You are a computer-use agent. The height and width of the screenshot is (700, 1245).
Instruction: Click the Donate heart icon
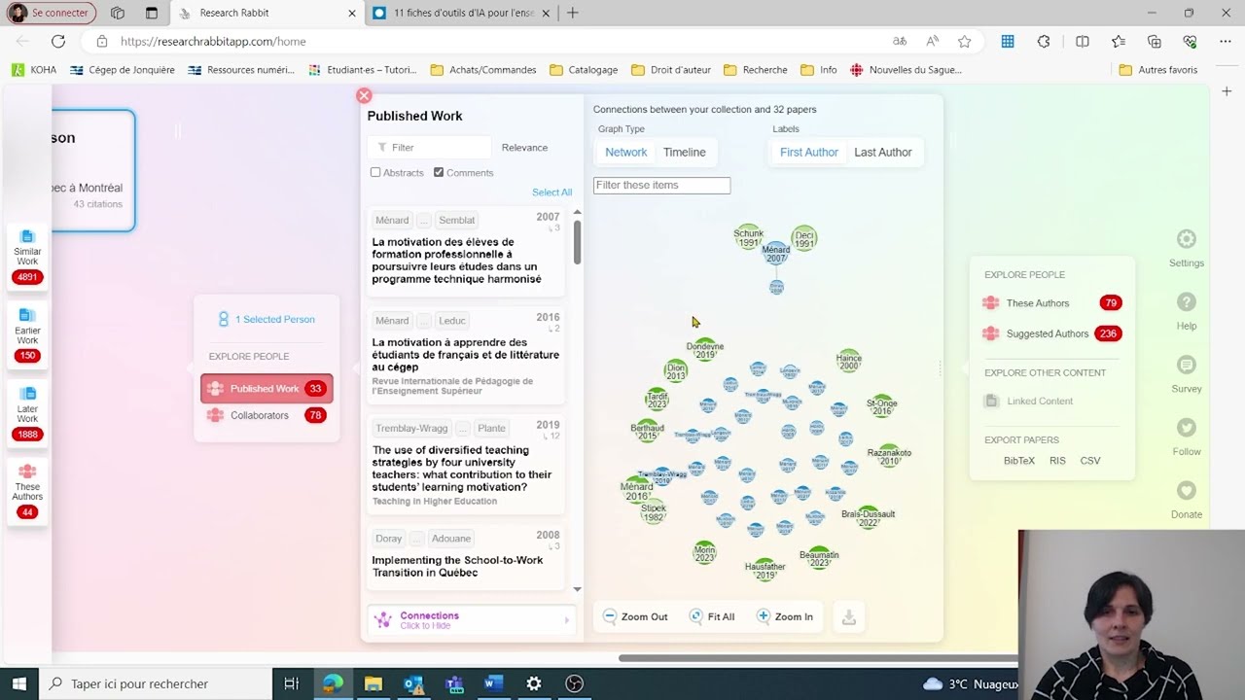pos(1186,491)
